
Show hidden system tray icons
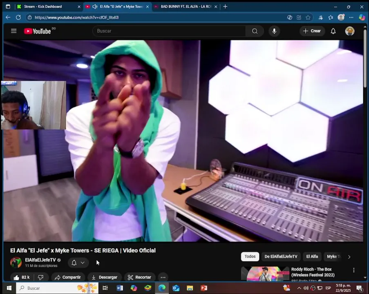click(299, 288)
